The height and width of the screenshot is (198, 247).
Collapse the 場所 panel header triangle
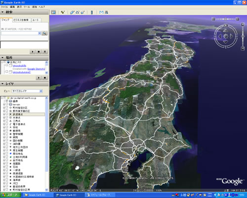2,57
